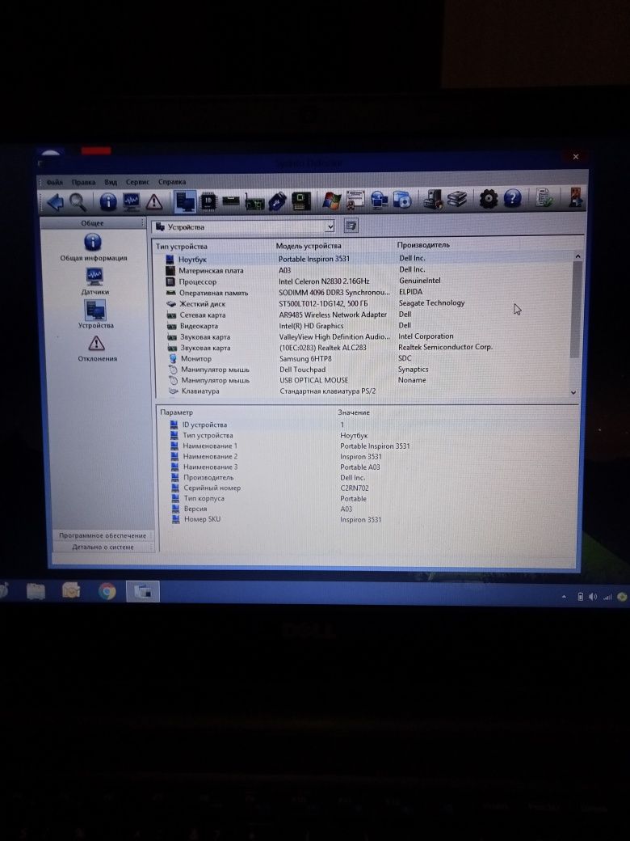Select Отклонения in the sidebar
The width and height of the screenshot is (630, 841).
click(x=97, y=349)
